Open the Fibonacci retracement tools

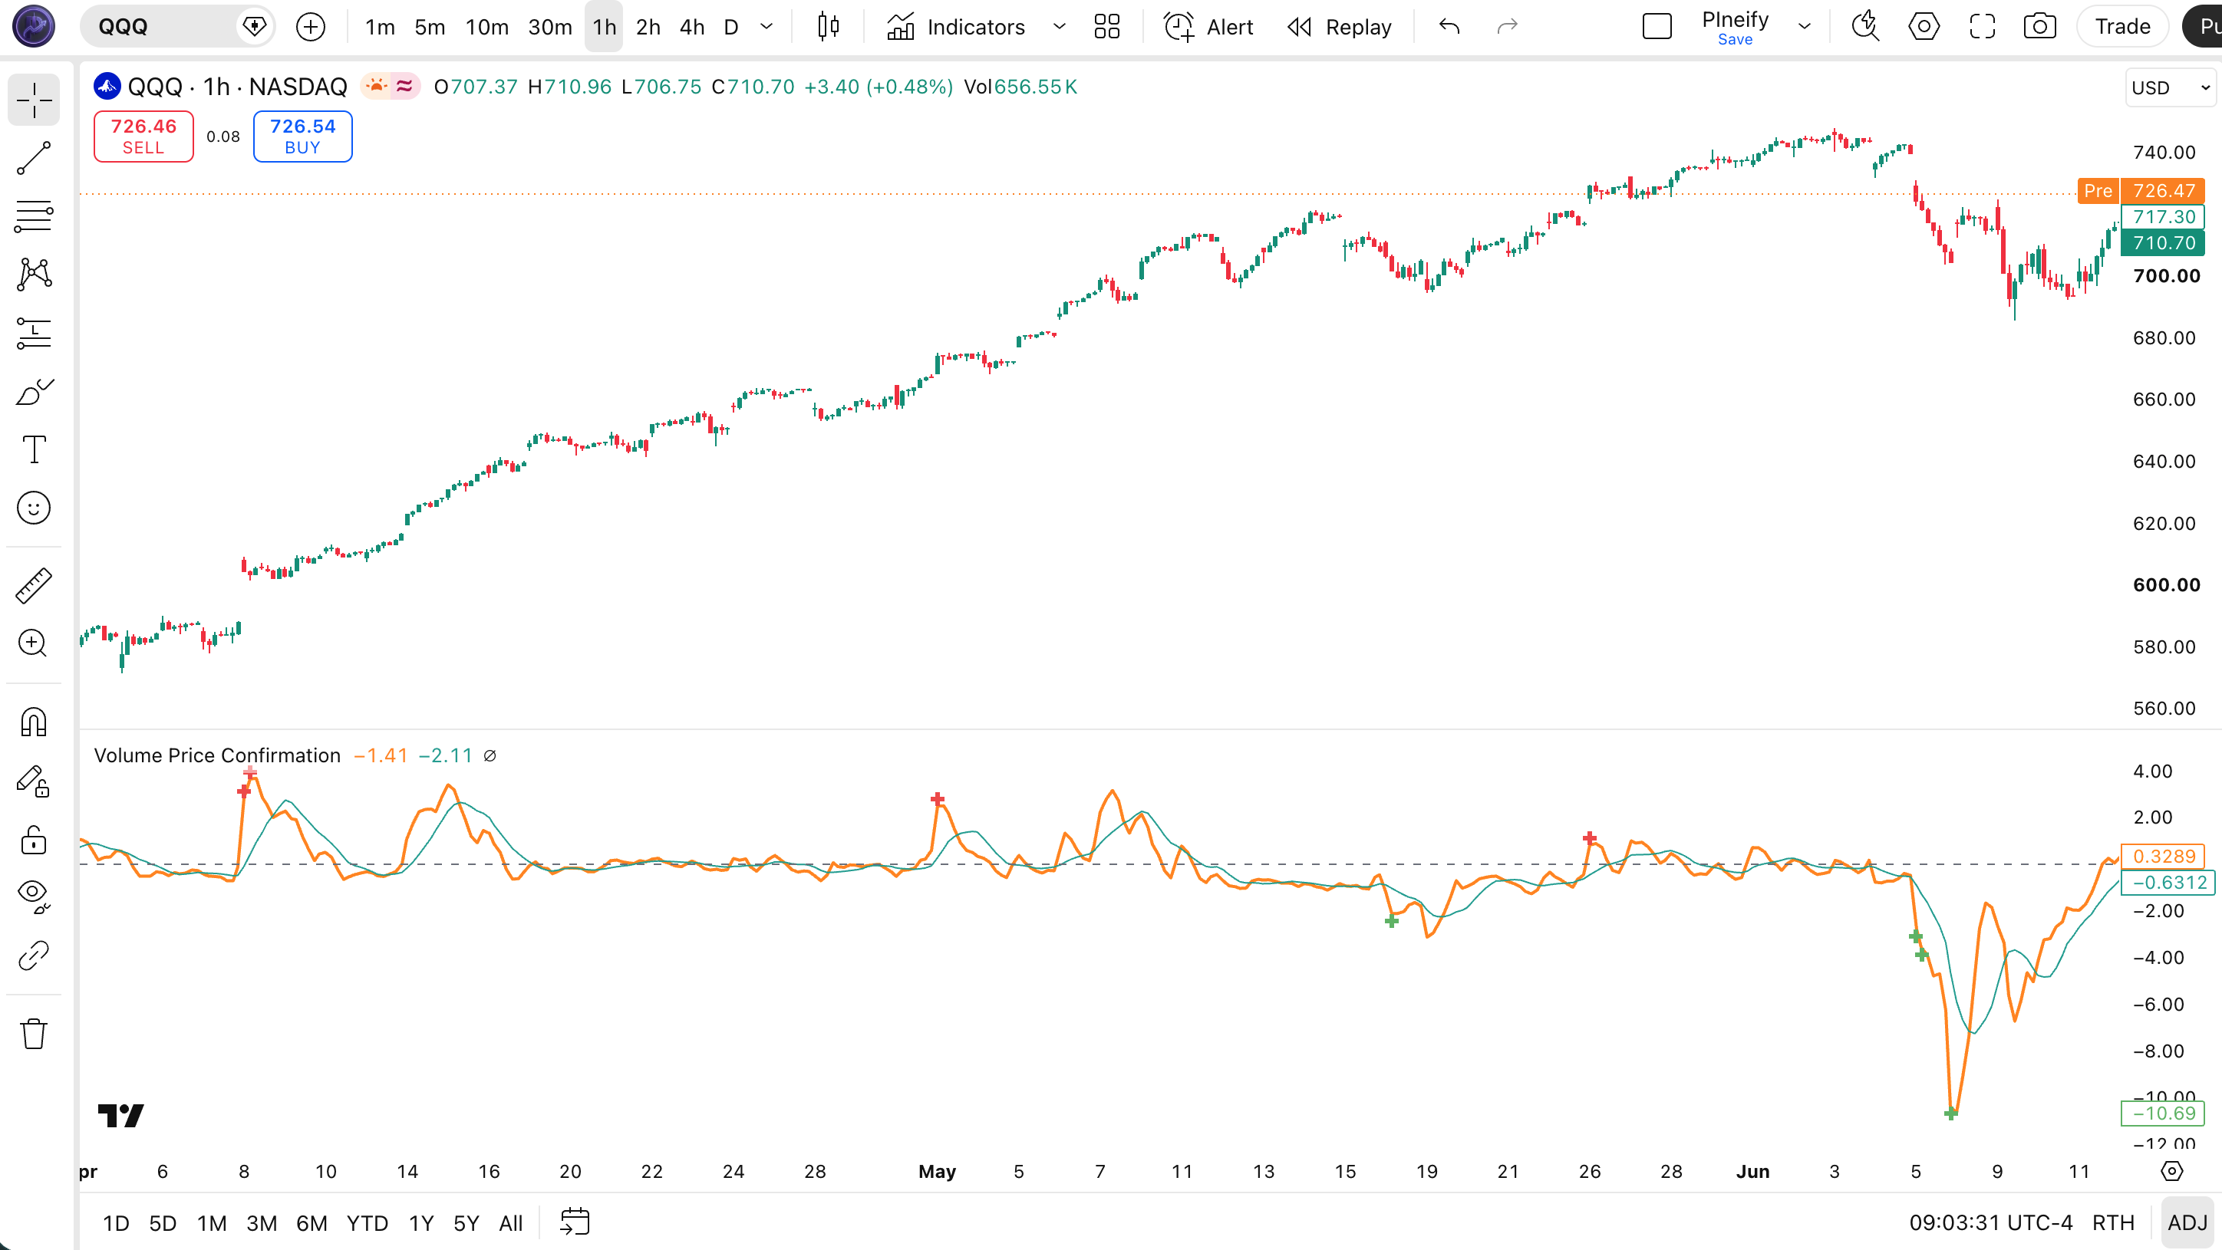click(x=34, y=216)
